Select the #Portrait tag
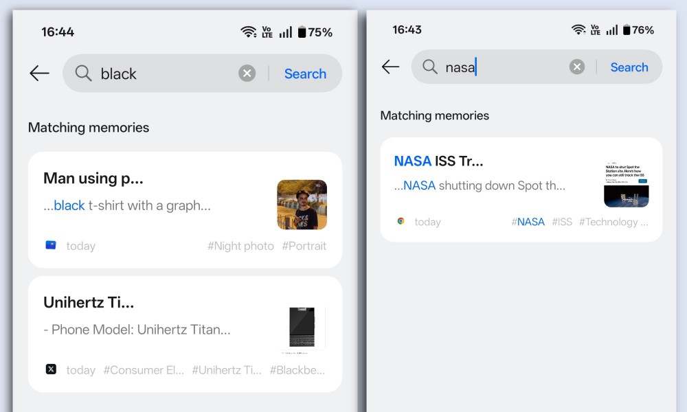This screenshot has width=687, height=412. (304, 246)
